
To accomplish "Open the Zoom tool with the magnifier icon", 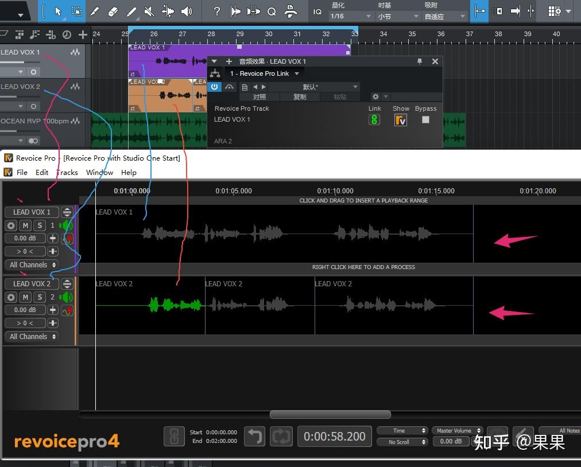I will pos(272,11).
